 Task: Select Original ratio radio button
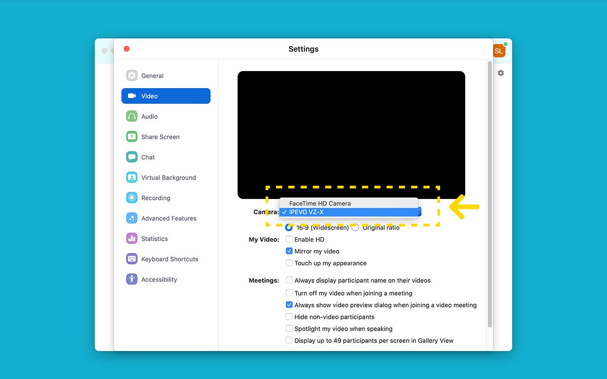click(355, 227)
